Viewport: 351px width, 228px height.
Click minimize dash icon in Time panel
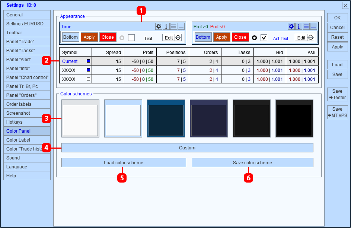(x=181, y=26)
